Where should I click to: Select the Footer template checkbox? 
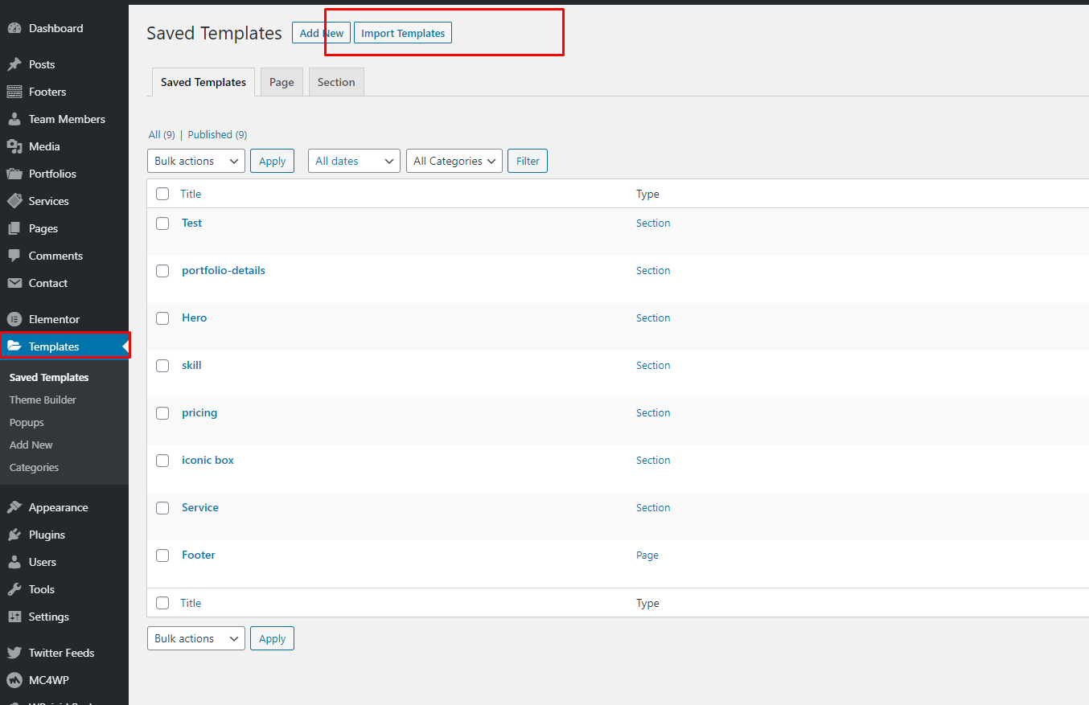coord(162,555)
